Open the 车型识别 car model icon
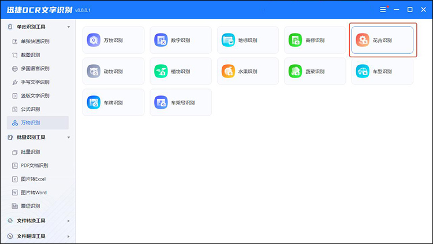The height and width of the screenshot is (244, 433). pyautogui.click(x=363, y=71)
